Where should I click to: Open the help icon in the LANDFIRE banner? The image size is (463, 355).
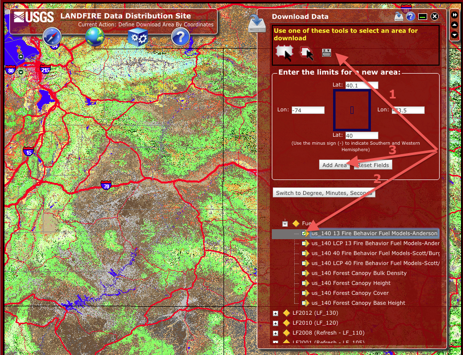(180, 37)
